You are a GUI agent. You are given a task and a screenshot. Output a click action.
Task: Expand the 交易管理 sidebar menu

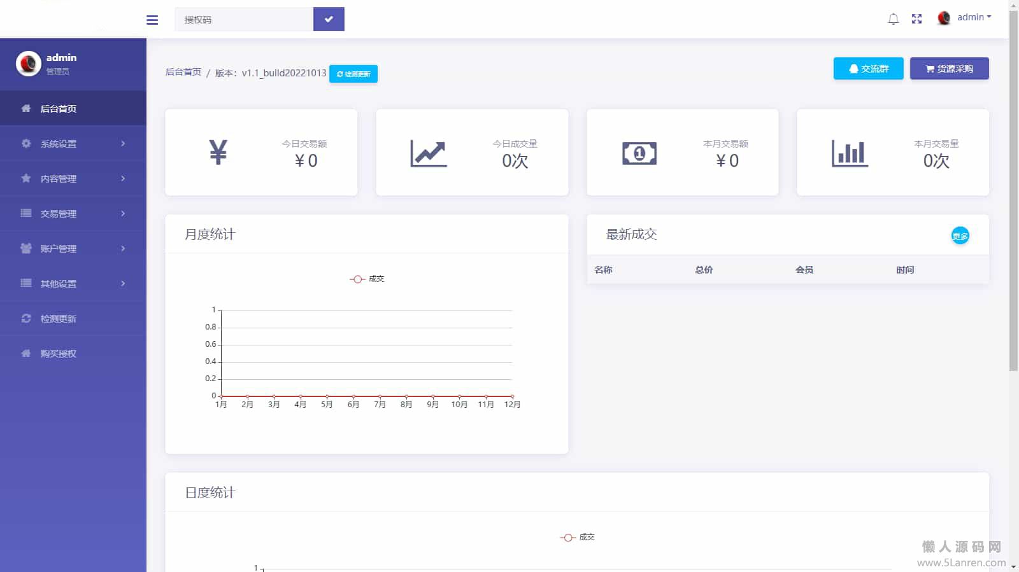(x=73, y=214)
